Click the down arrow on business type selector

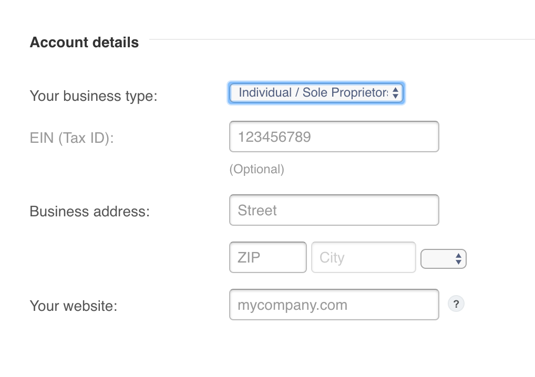[396, 97]
